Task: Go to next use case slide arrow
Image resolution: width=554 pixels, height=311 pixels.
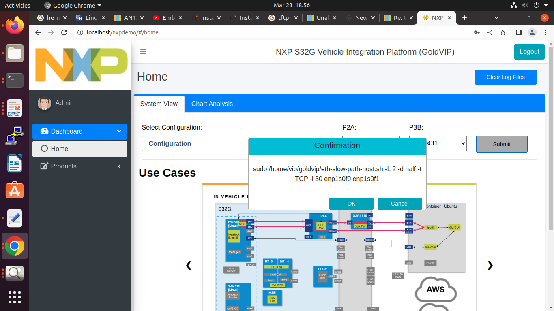Action: tap(490, 265)
